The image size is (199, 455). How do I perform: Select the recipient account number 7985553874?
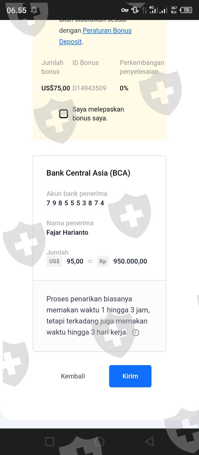point(75,203)
